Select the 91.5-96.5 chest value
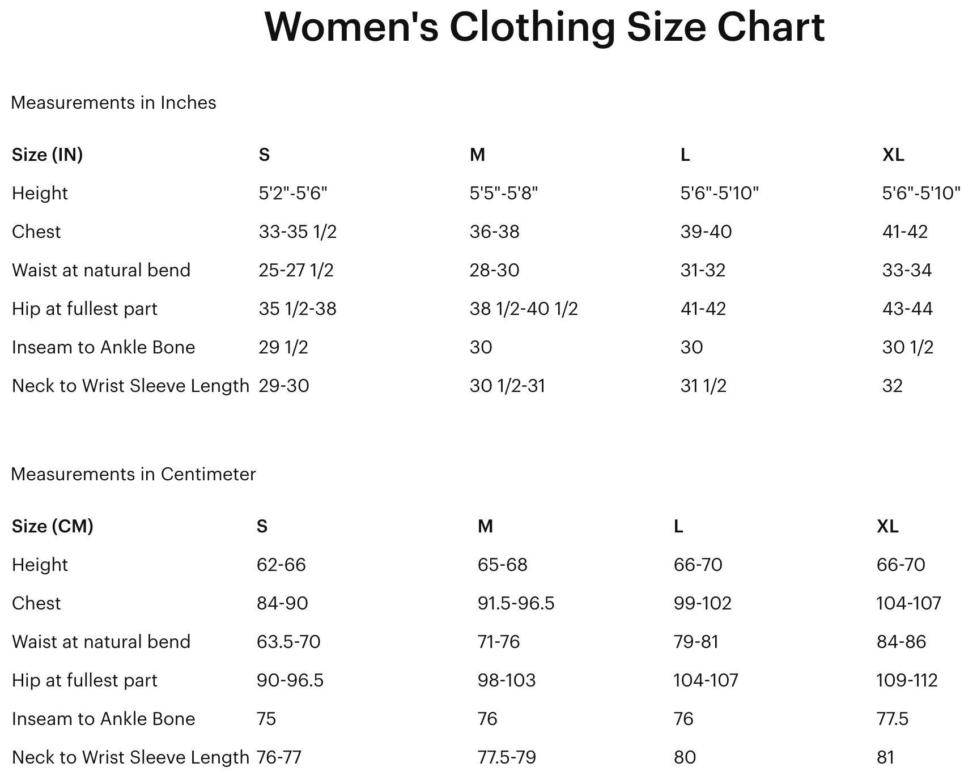The height and width of the screenshot is (776, 977). tap(516, 603)
